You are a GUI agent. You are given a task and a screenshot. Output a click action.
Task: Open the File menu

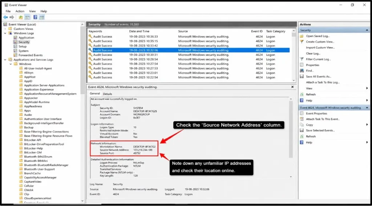click(x=8, y=11)
